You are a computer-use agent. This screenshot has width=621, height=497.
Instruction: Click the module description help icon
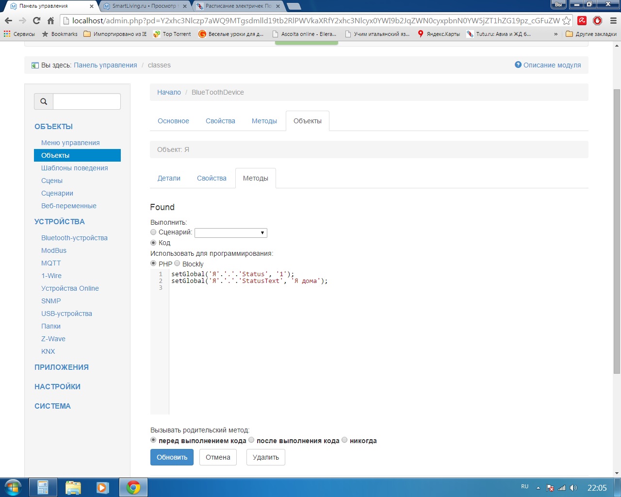pyautogui.click(x=518, y=65)
